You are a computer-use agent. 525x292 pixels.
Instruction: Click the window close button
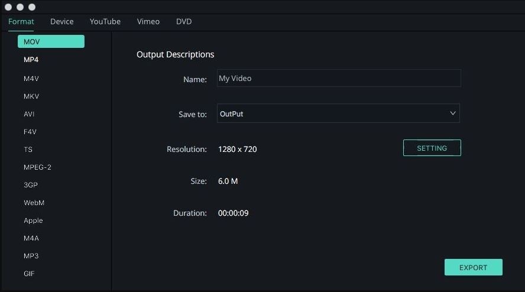tap(8, 7)
